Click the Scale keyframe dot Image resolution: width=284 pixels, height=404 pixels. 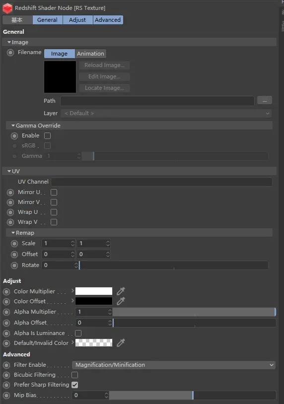[14, 244]
